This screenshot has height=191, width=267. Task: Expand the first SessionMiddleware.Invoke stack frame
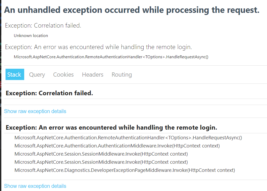tap(101, 154)
